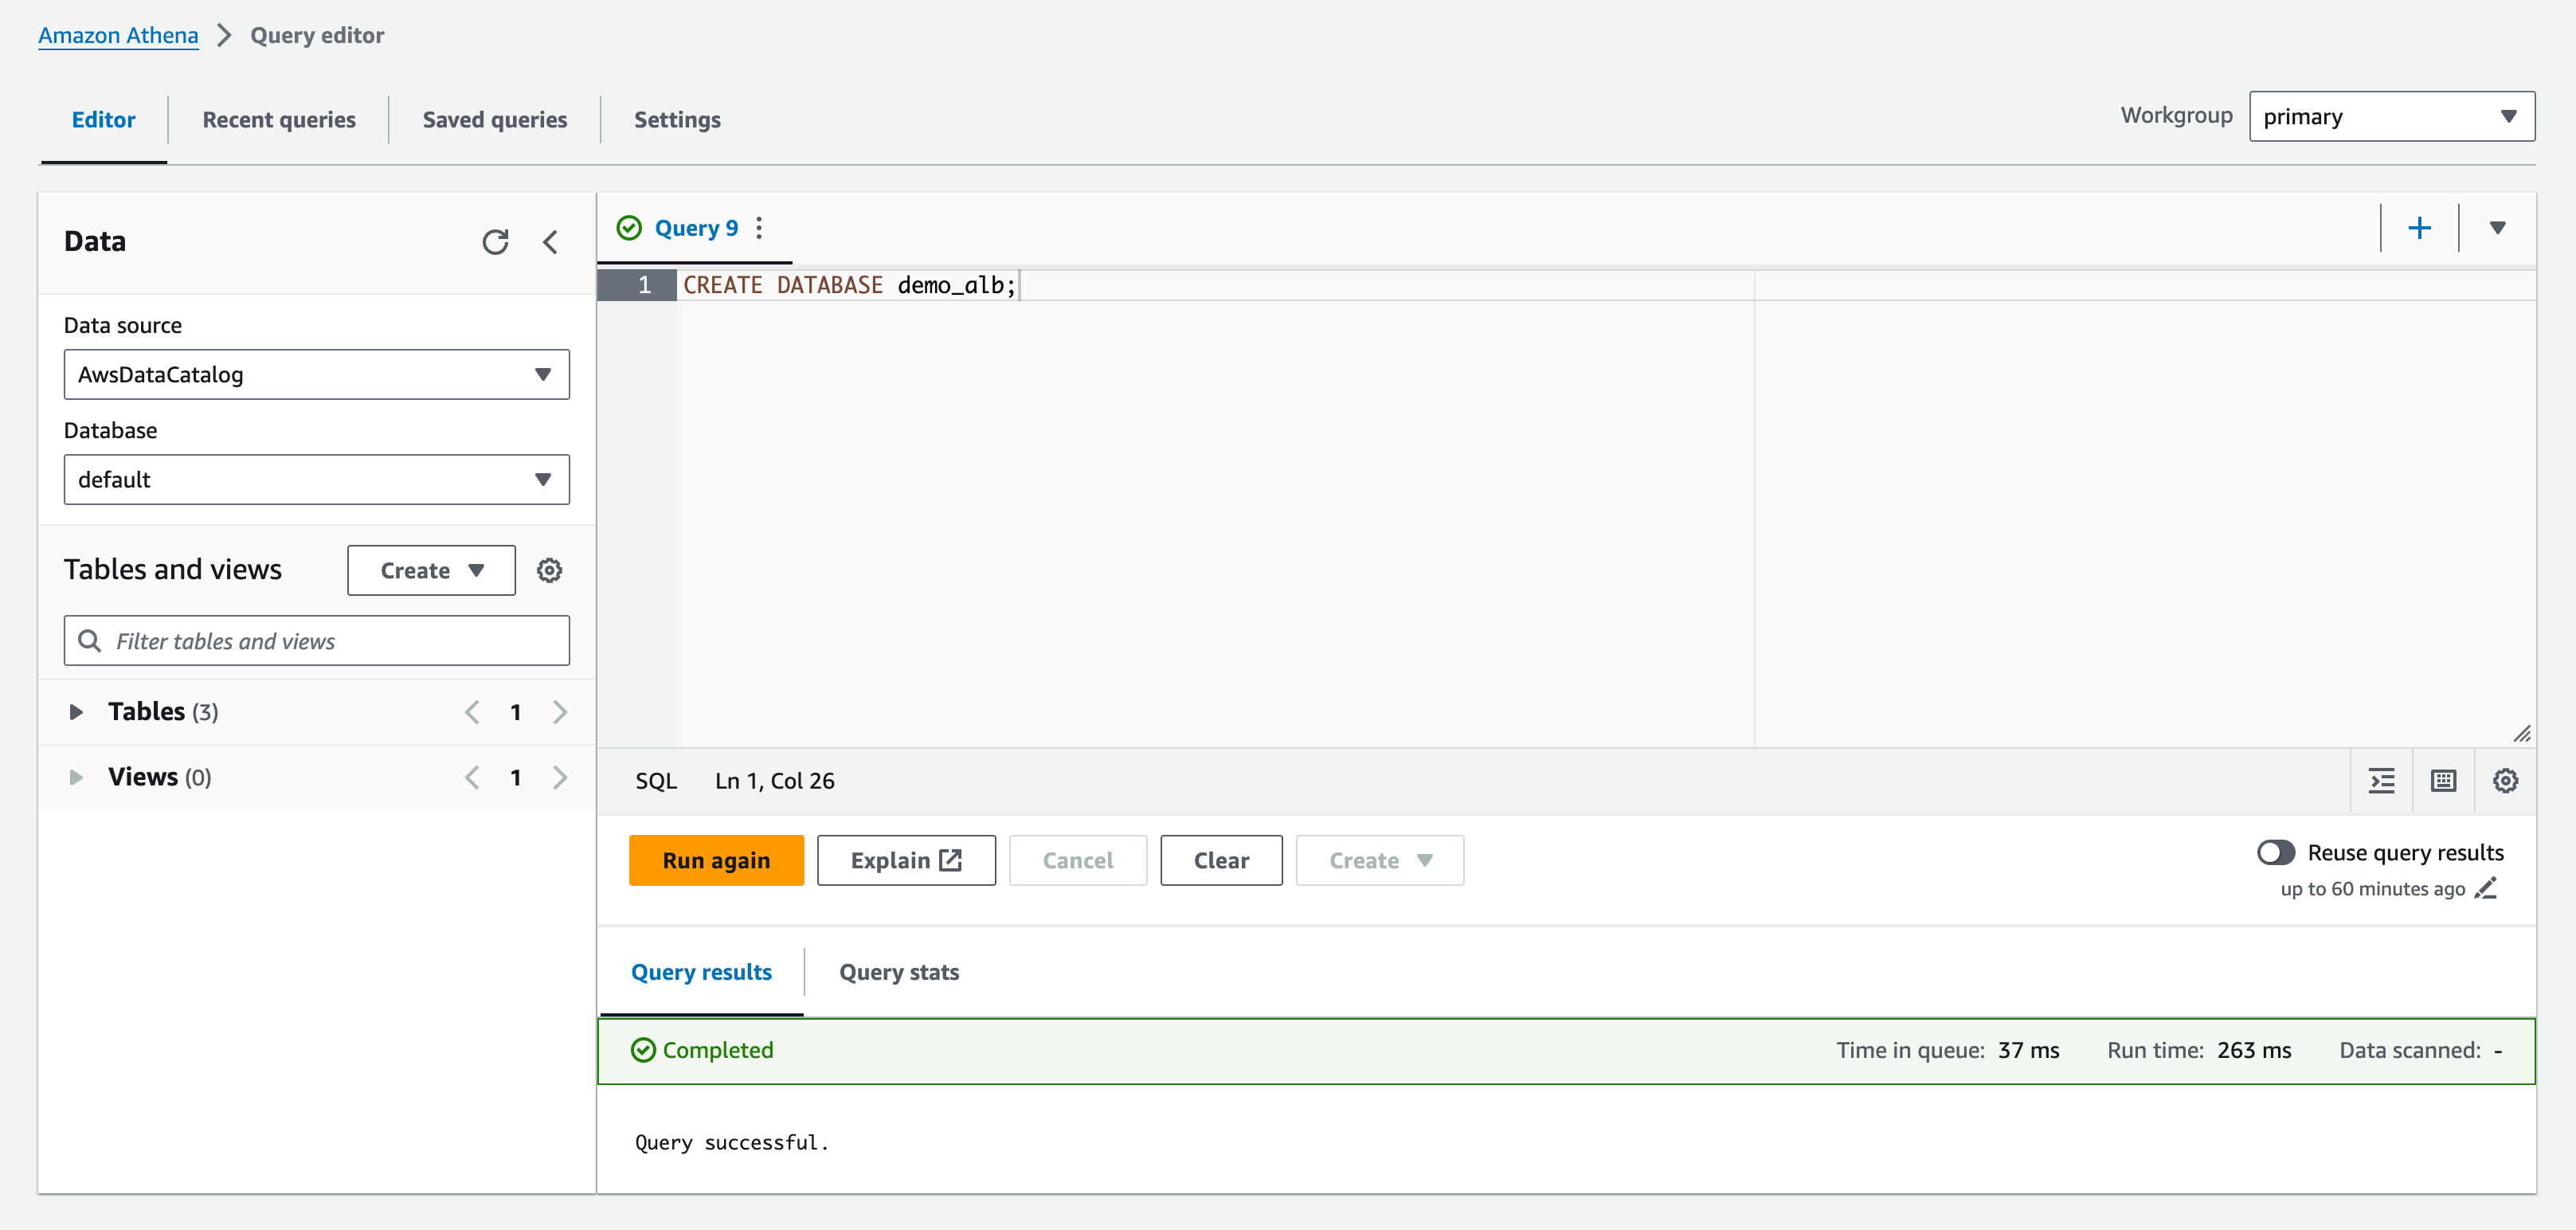The width and height of the screenshot is (2576, 1230).
Task: Click the SQL language label
Action: [656, 781]
